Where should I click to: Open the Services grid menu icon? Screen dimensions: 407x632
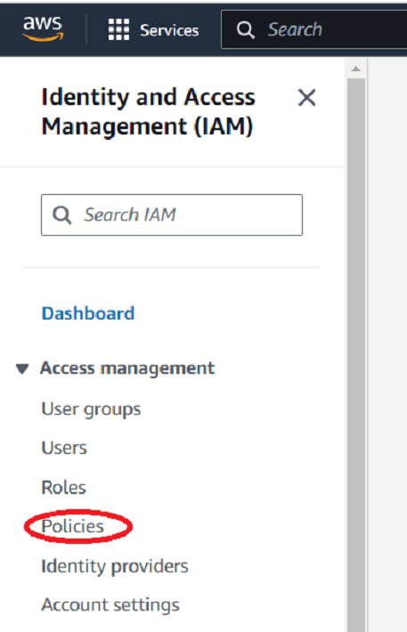pyautogui.click(x=118, y=29)
